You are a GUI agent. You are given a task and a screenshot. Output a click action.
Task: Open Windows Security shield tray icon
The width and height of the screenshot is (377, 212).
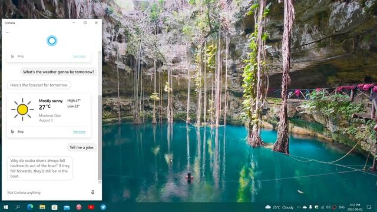click(x=316, y=207)
